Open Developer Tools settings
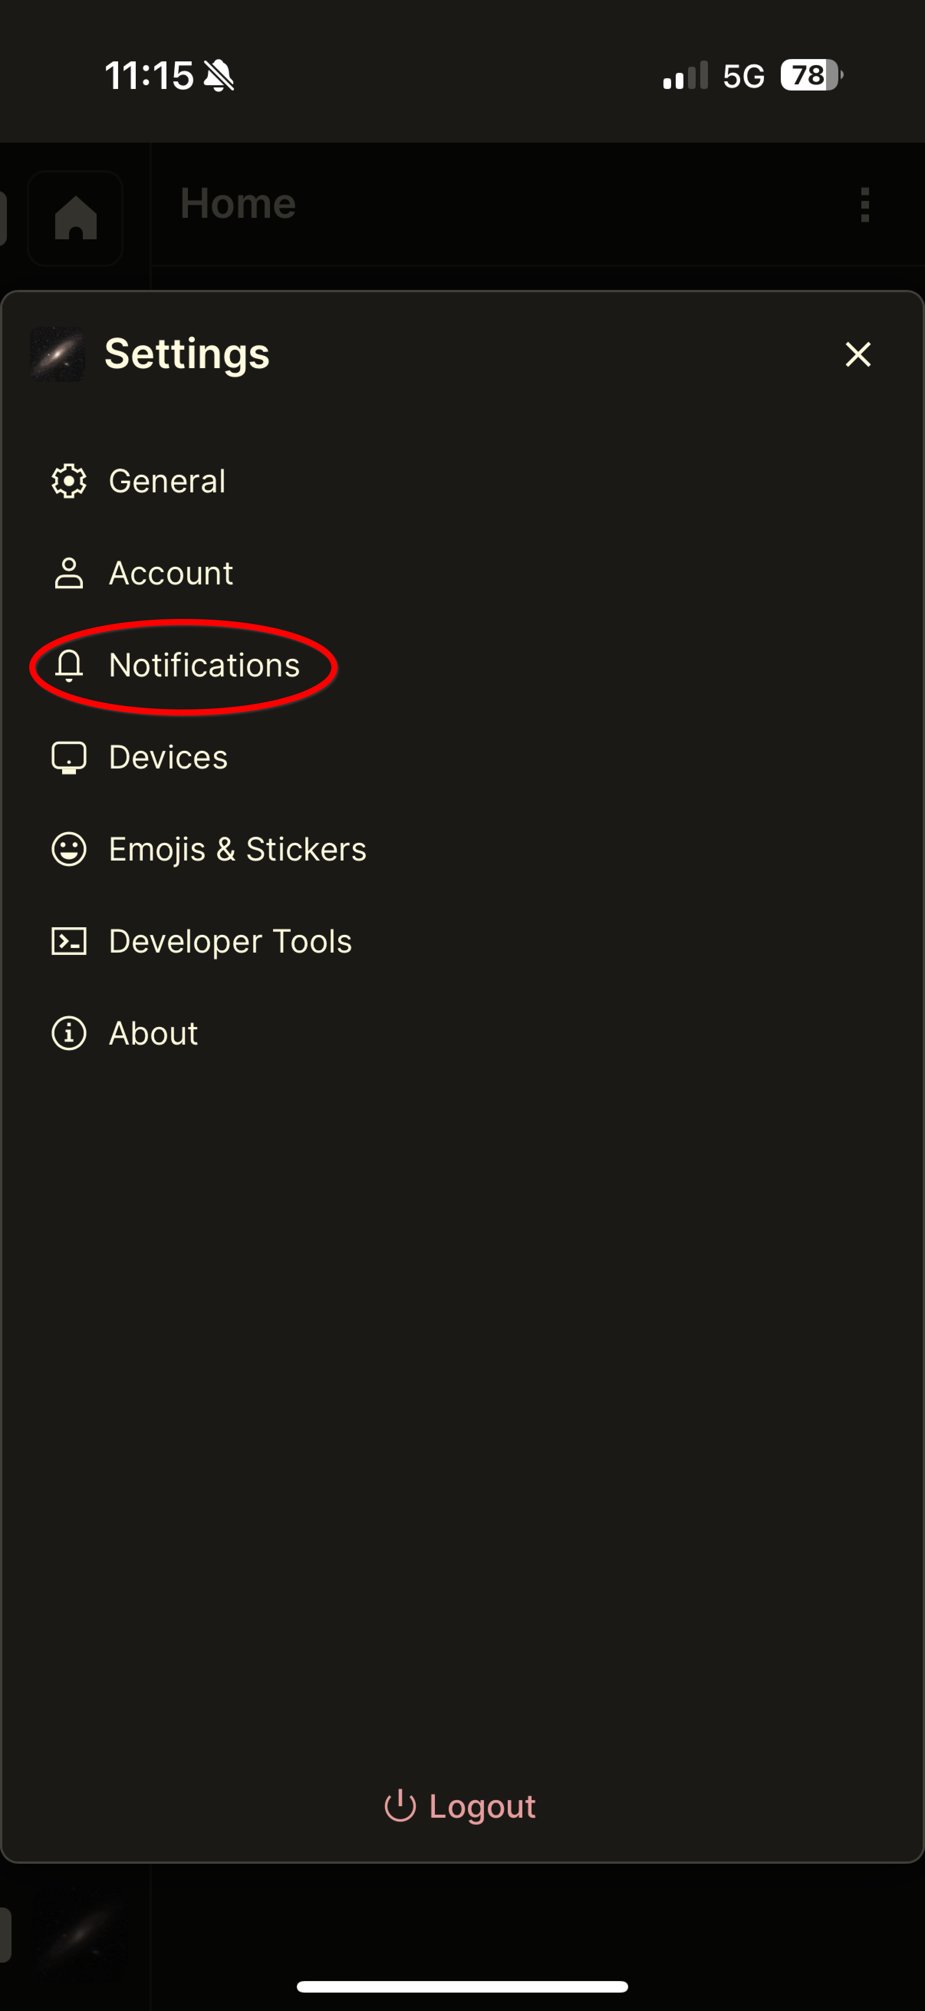 pyautogui.click(x=230, y=941)
